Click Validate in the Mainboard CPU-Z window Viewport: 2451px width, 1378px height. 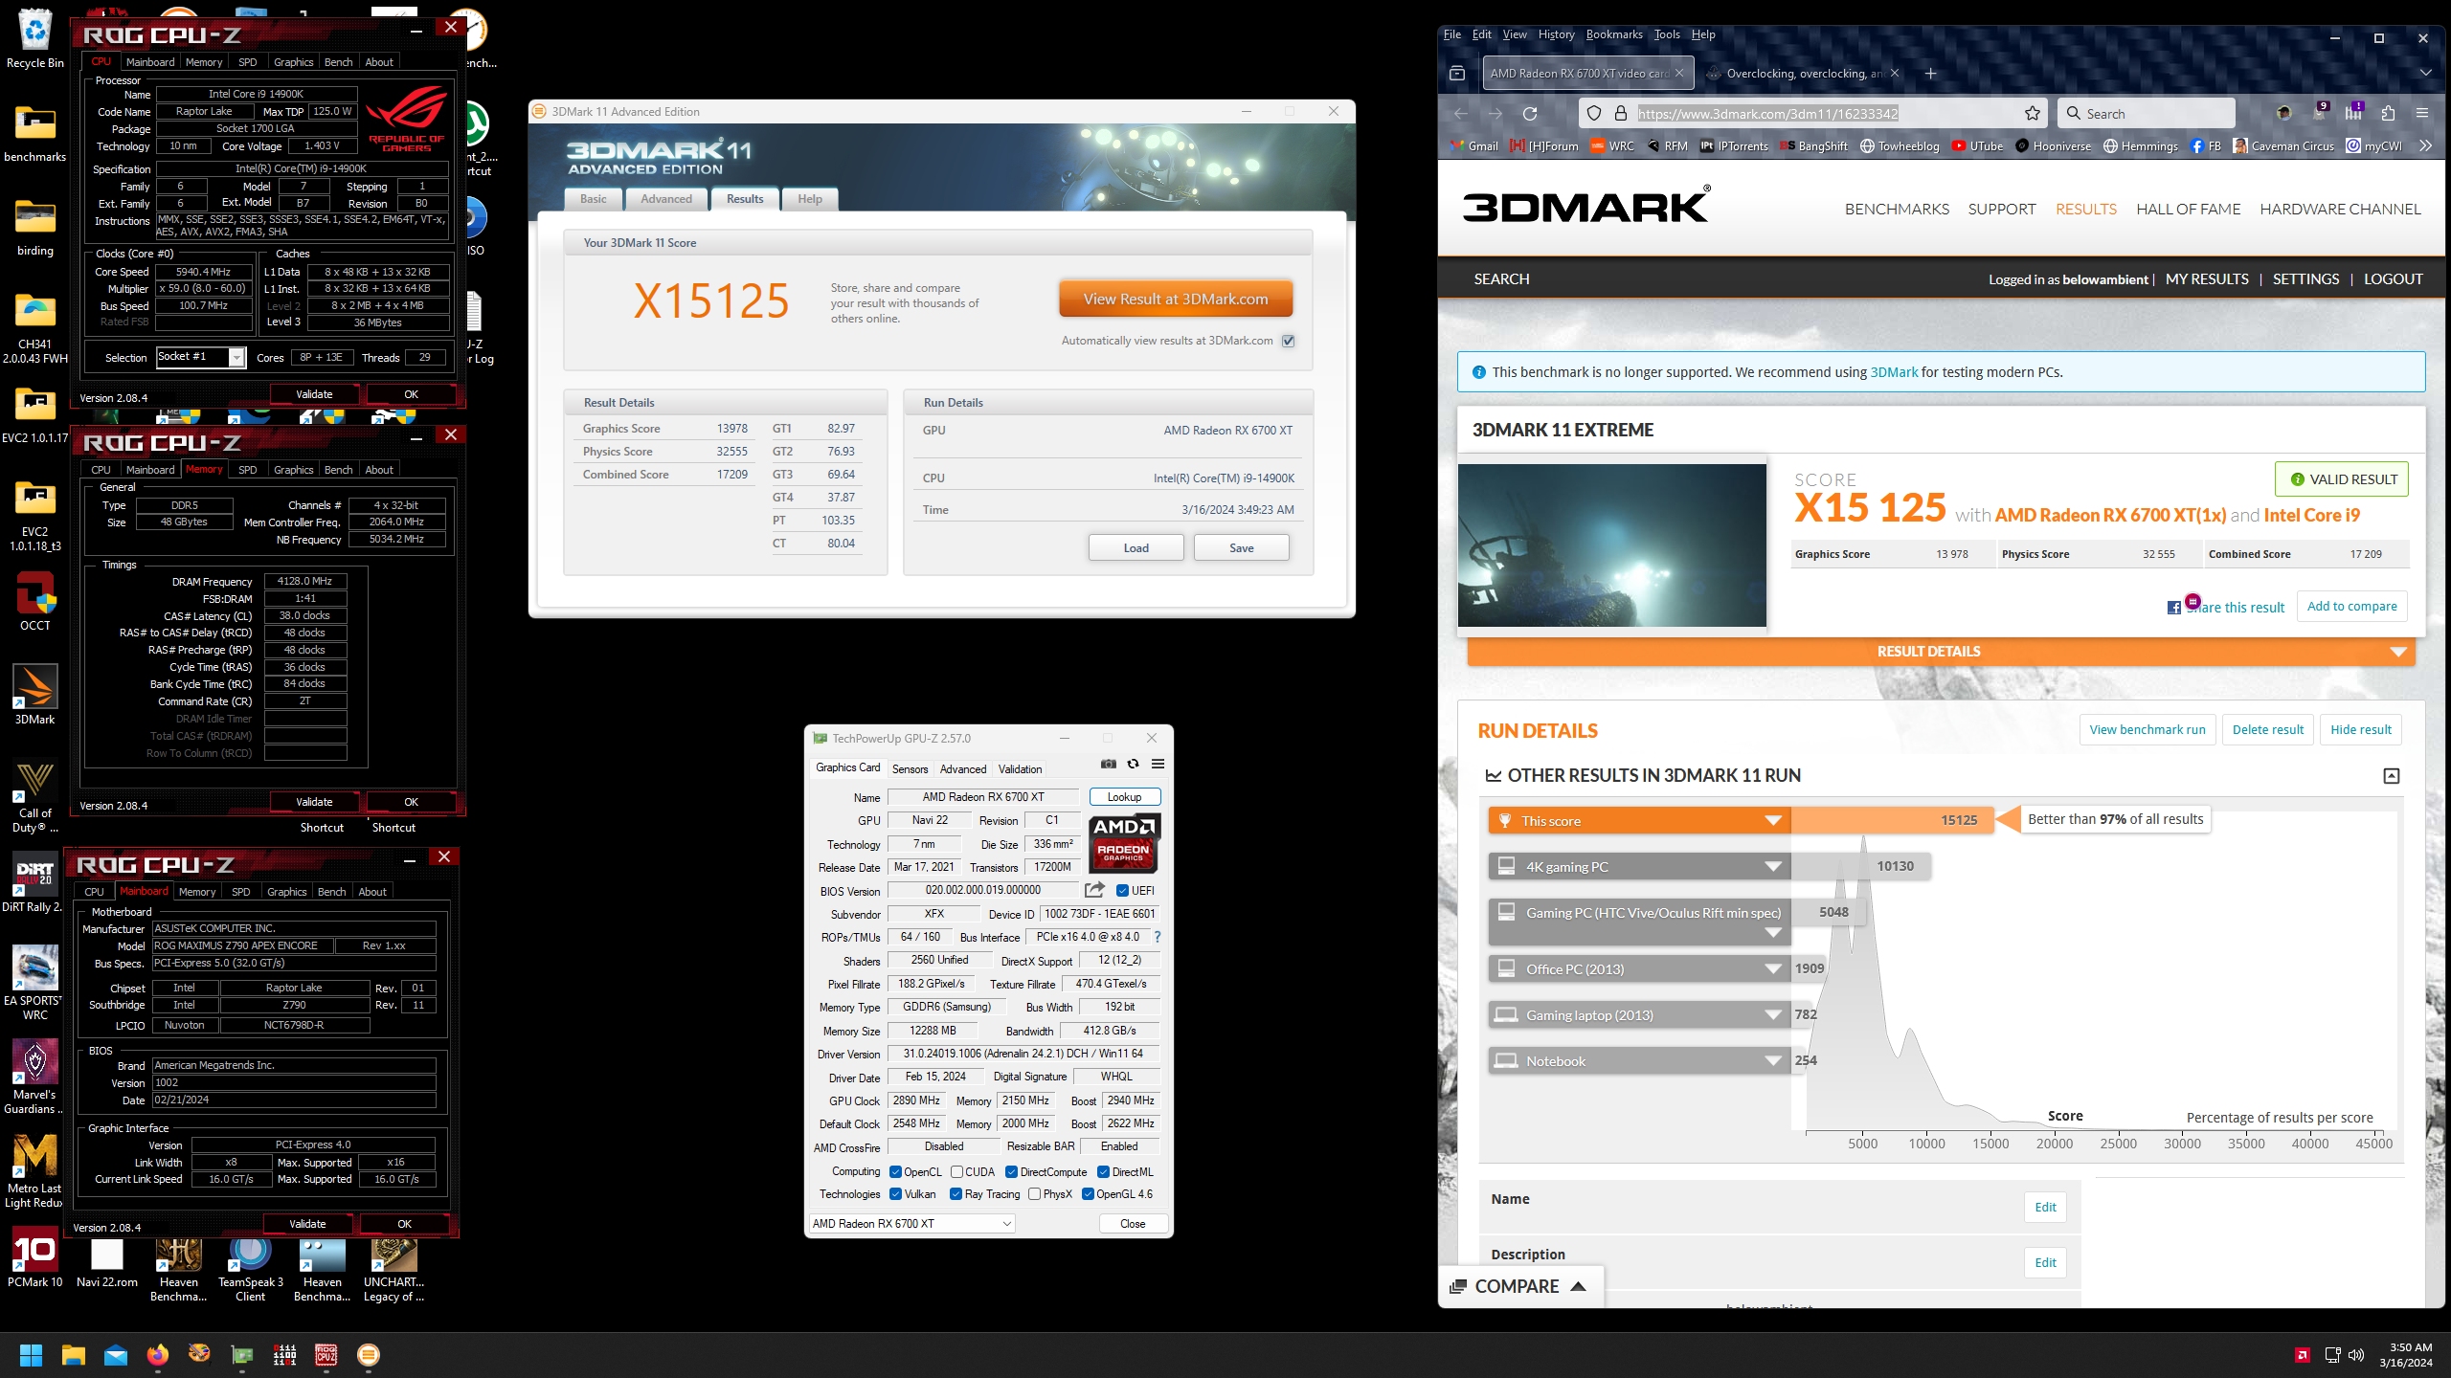coord(307,1224)
